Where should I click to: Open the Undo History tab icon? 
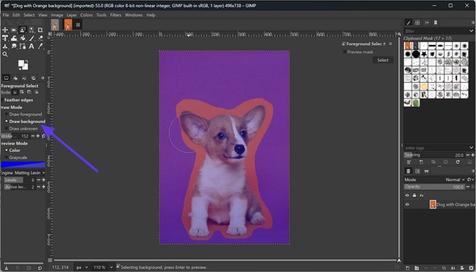(x=24, y=78)
